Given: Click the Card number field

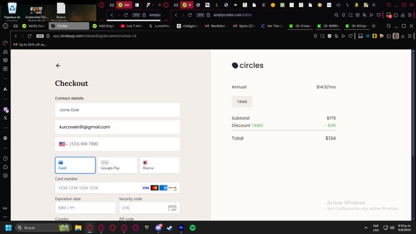Looking at the screenshot, I should tap(117, 188).
